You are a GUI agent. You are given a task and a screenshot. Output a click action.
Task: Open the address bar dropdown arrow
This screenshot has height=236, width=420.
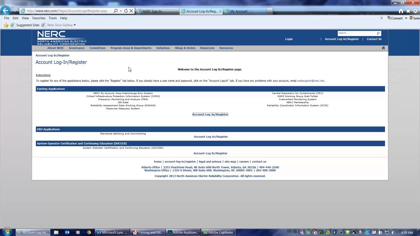(x=121, y=11)
